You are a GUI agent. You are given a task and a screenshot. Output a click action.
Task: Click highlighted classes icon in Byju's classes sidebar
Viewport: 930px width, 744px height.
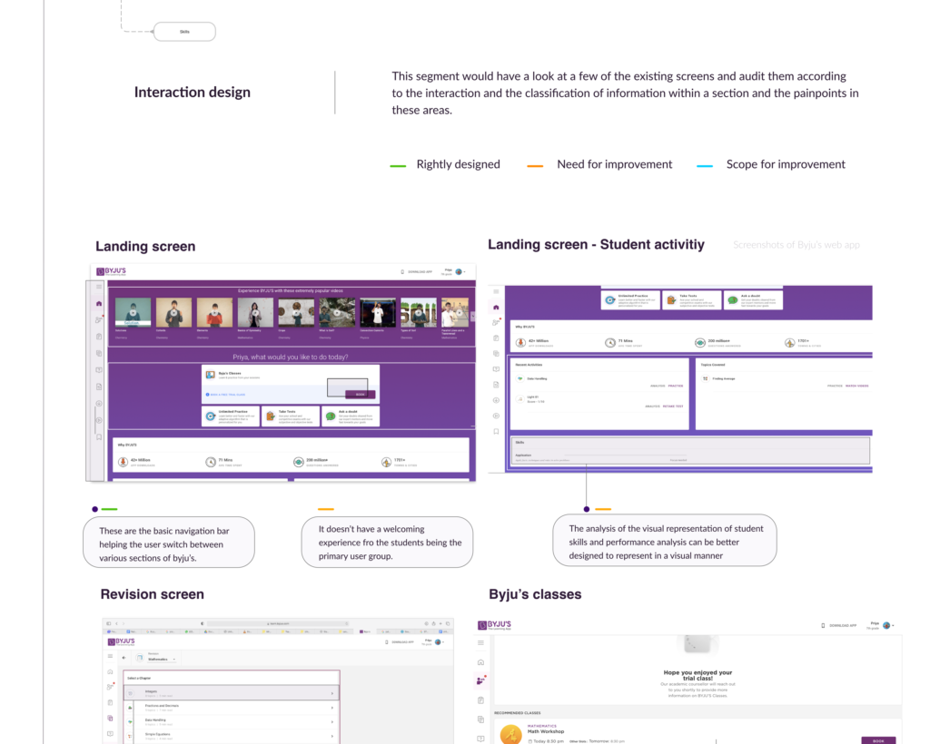coord(481,680)
